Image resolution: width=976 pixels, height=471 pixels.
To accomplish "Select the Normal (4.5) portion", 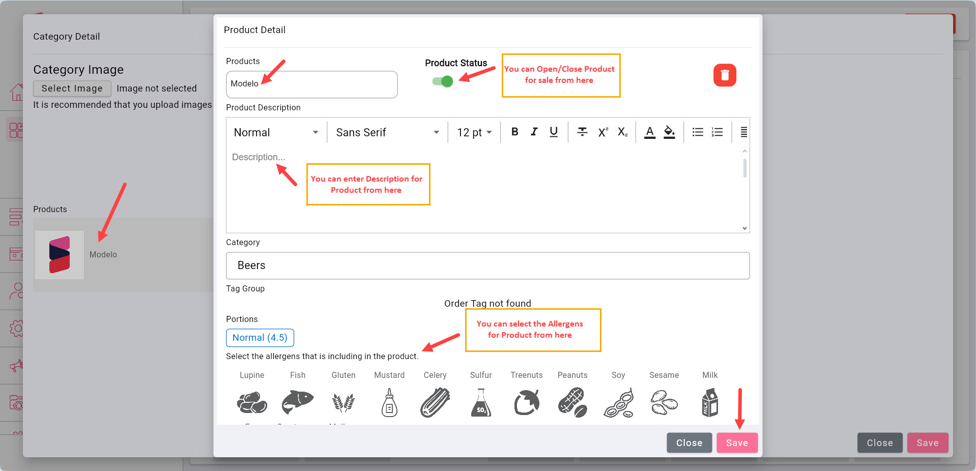I will [x=260, y=338].
